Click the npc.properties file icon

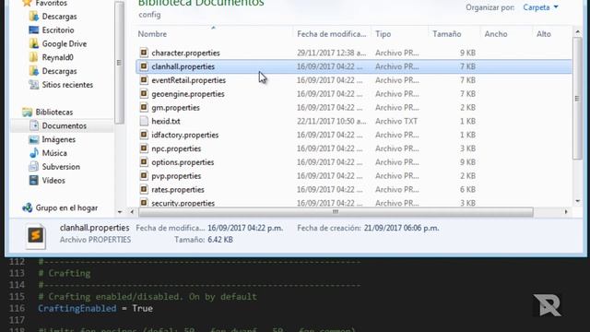pyautogui.click(x=144, y=148)
